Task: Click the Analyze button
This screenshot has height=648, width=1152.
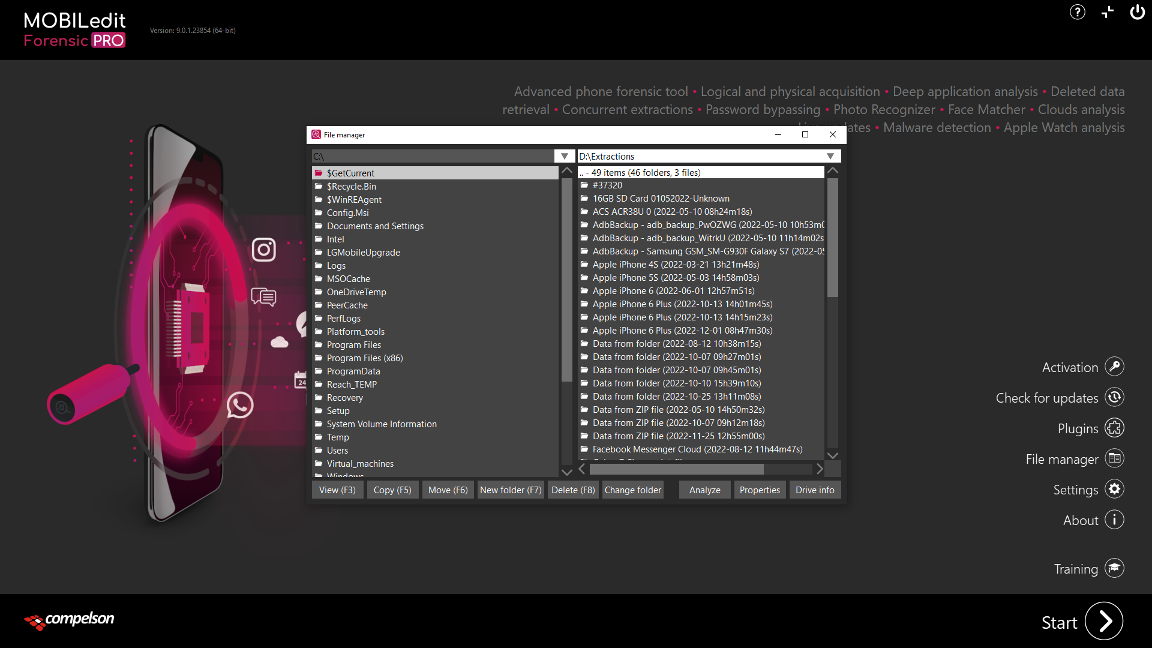Action: (x=704, y=490)
